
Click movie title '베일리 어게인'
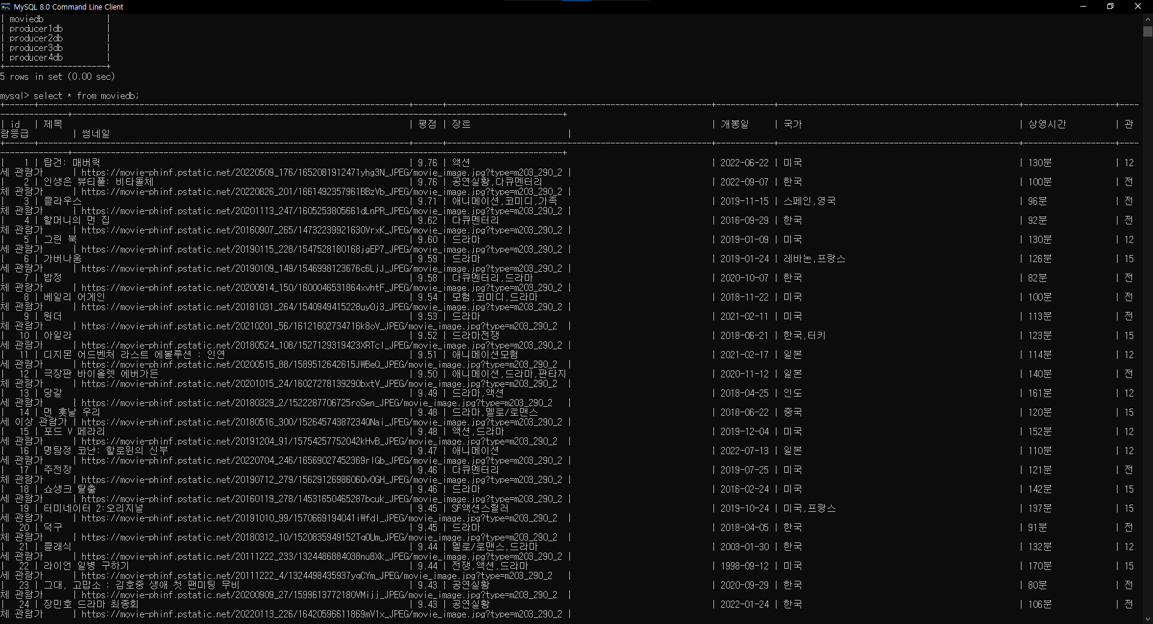74,297
